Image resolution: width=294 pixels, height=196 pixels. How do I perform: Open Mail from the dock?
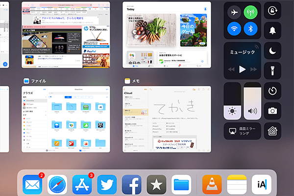point(32,185)
